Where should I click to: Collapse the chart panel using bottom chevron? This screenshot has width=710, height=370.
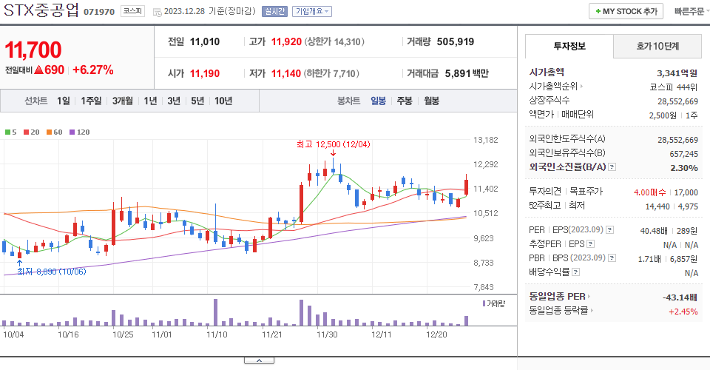coord(259,360)
